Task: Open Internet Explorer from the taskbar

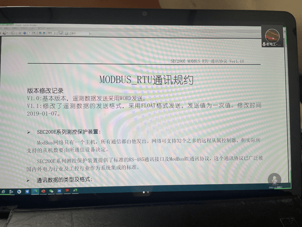Action: pos(3,191)
